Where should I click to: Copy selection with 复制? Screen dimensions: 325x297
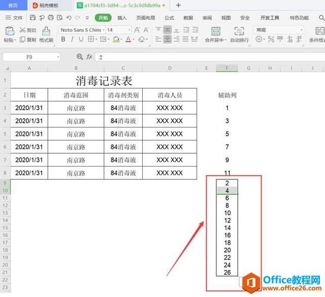(28, 40)
